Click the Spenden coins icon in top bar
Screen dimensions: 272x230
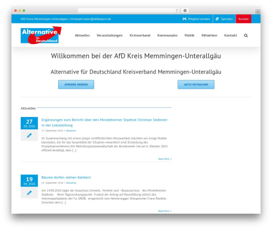(217, 19)
